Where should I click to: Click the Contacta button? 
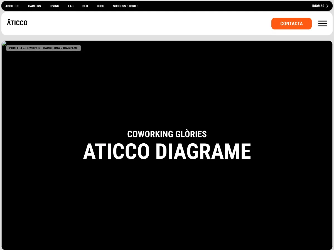click(291, 24)
